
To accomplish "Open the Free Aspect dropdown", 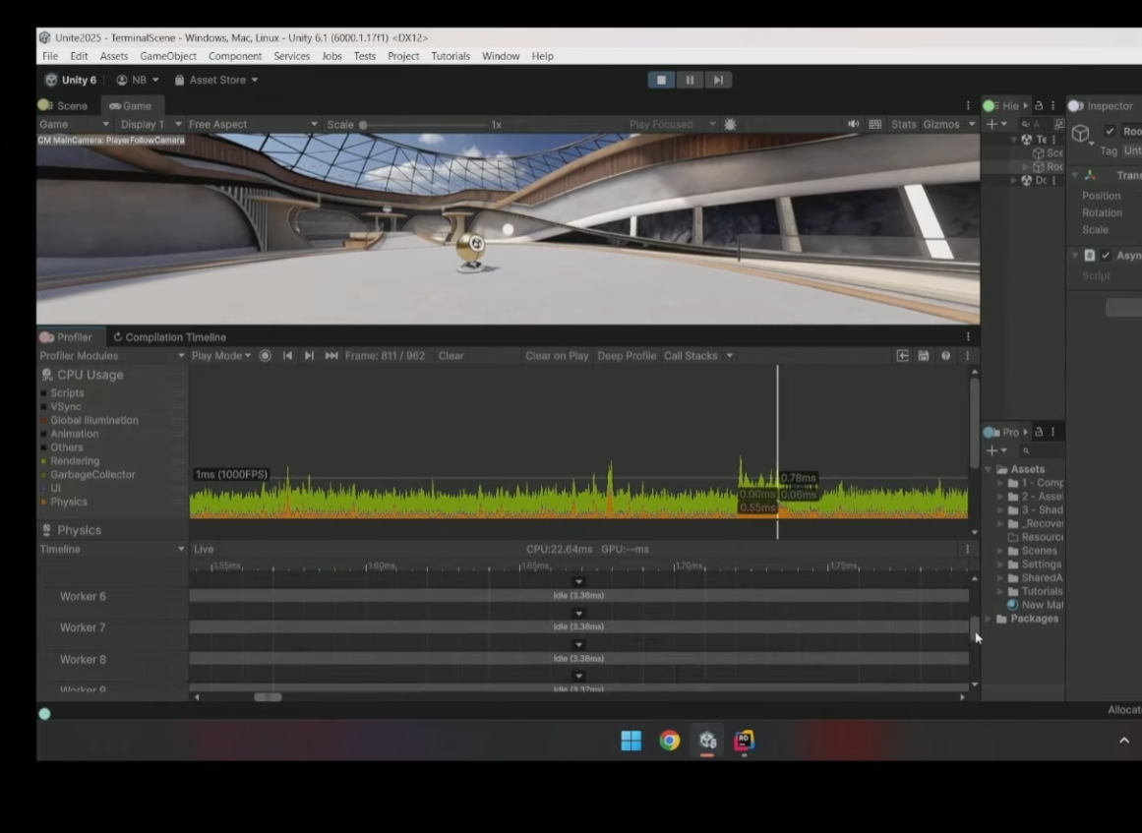I will (253, 125).
